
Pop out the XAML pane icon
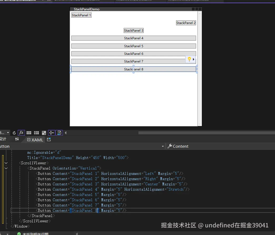coord(49,140)
